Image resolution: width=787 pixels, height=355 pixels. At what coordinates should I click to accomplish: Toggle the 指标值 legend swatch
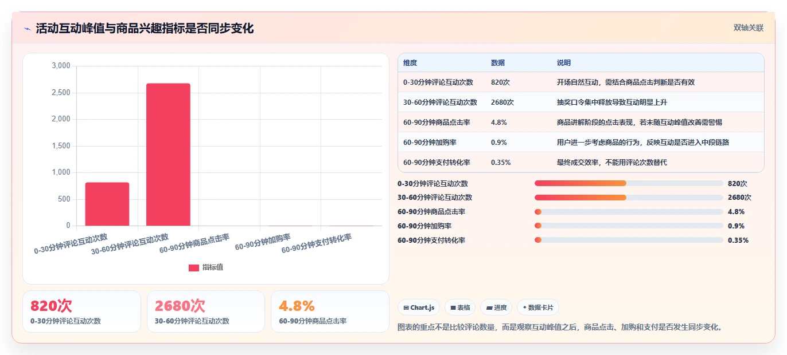click(x=194, y=267)
